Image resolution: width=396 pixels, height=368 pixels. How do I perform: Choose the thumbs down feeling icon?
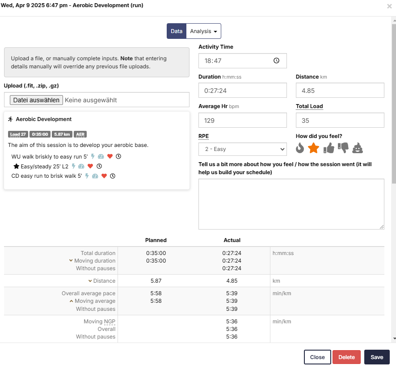coord(343,148)
